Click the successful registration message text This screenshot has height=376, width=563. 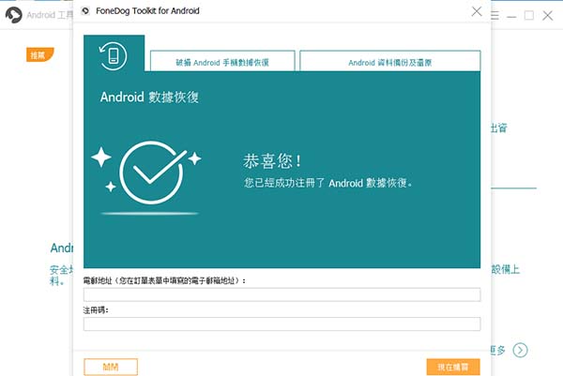328,183
